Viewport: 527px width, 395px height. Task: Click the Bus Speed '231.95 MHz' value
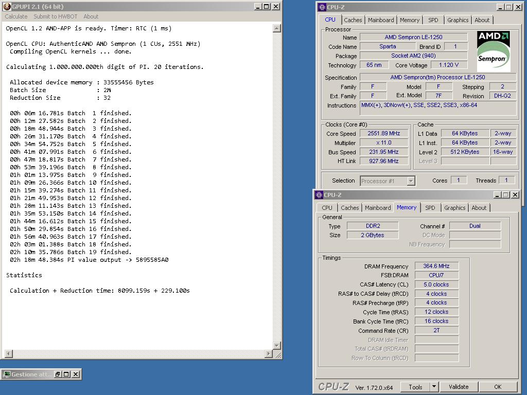pos(384,152)
